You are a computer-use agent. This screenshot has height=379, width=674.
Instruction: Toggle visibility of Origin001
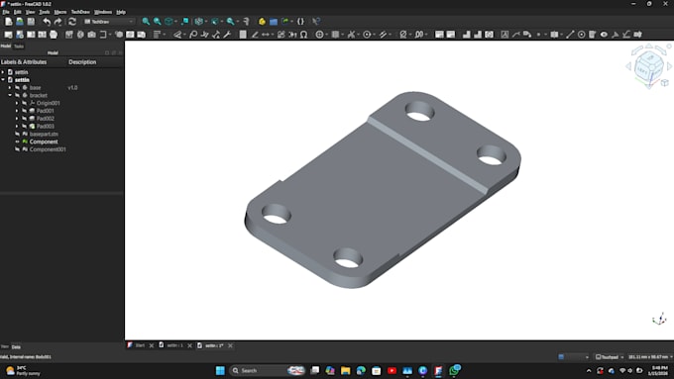point(25,103)
